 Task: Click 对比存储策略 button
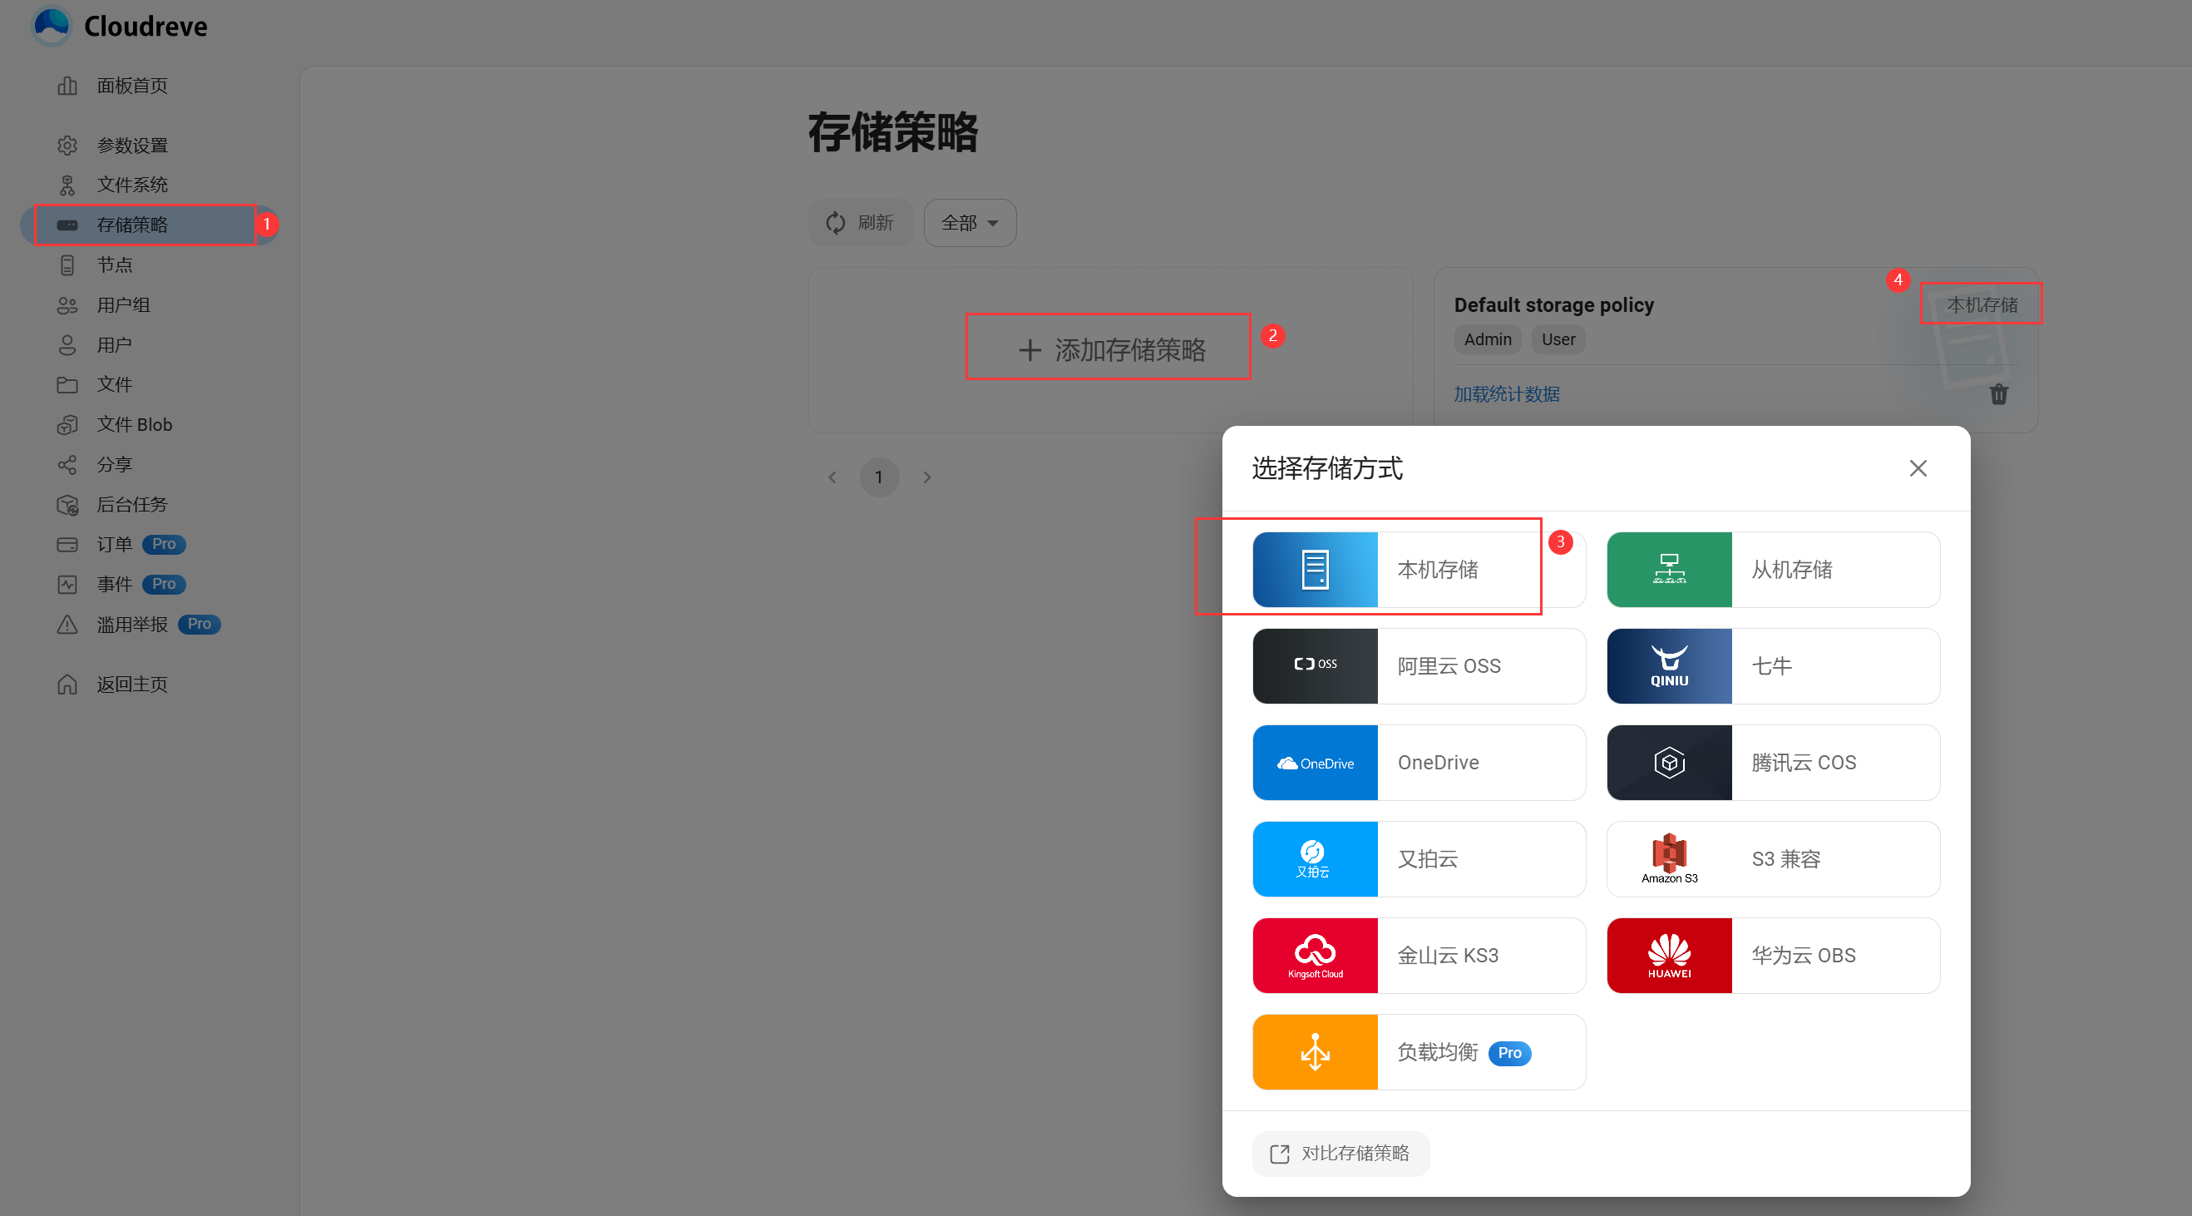[x=1340, y=1153]
